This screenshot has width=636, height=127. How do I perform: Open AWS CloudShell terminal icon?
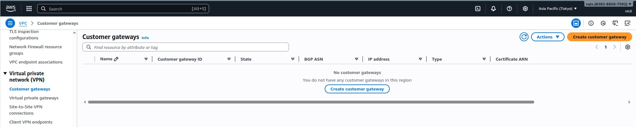pyautogui.click(x=478, y=9)
